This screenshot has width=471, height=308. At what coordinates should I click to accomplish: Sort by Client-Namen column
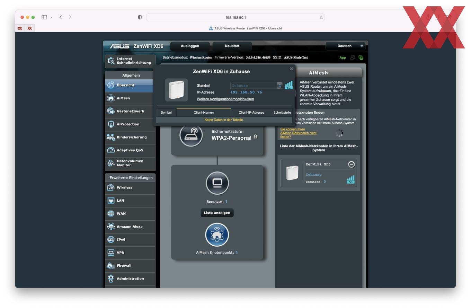[x=204, y=112]
